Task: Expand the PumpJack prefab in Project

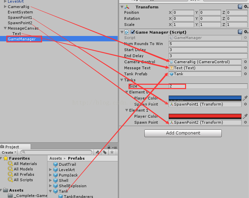Action: [50, 175]
